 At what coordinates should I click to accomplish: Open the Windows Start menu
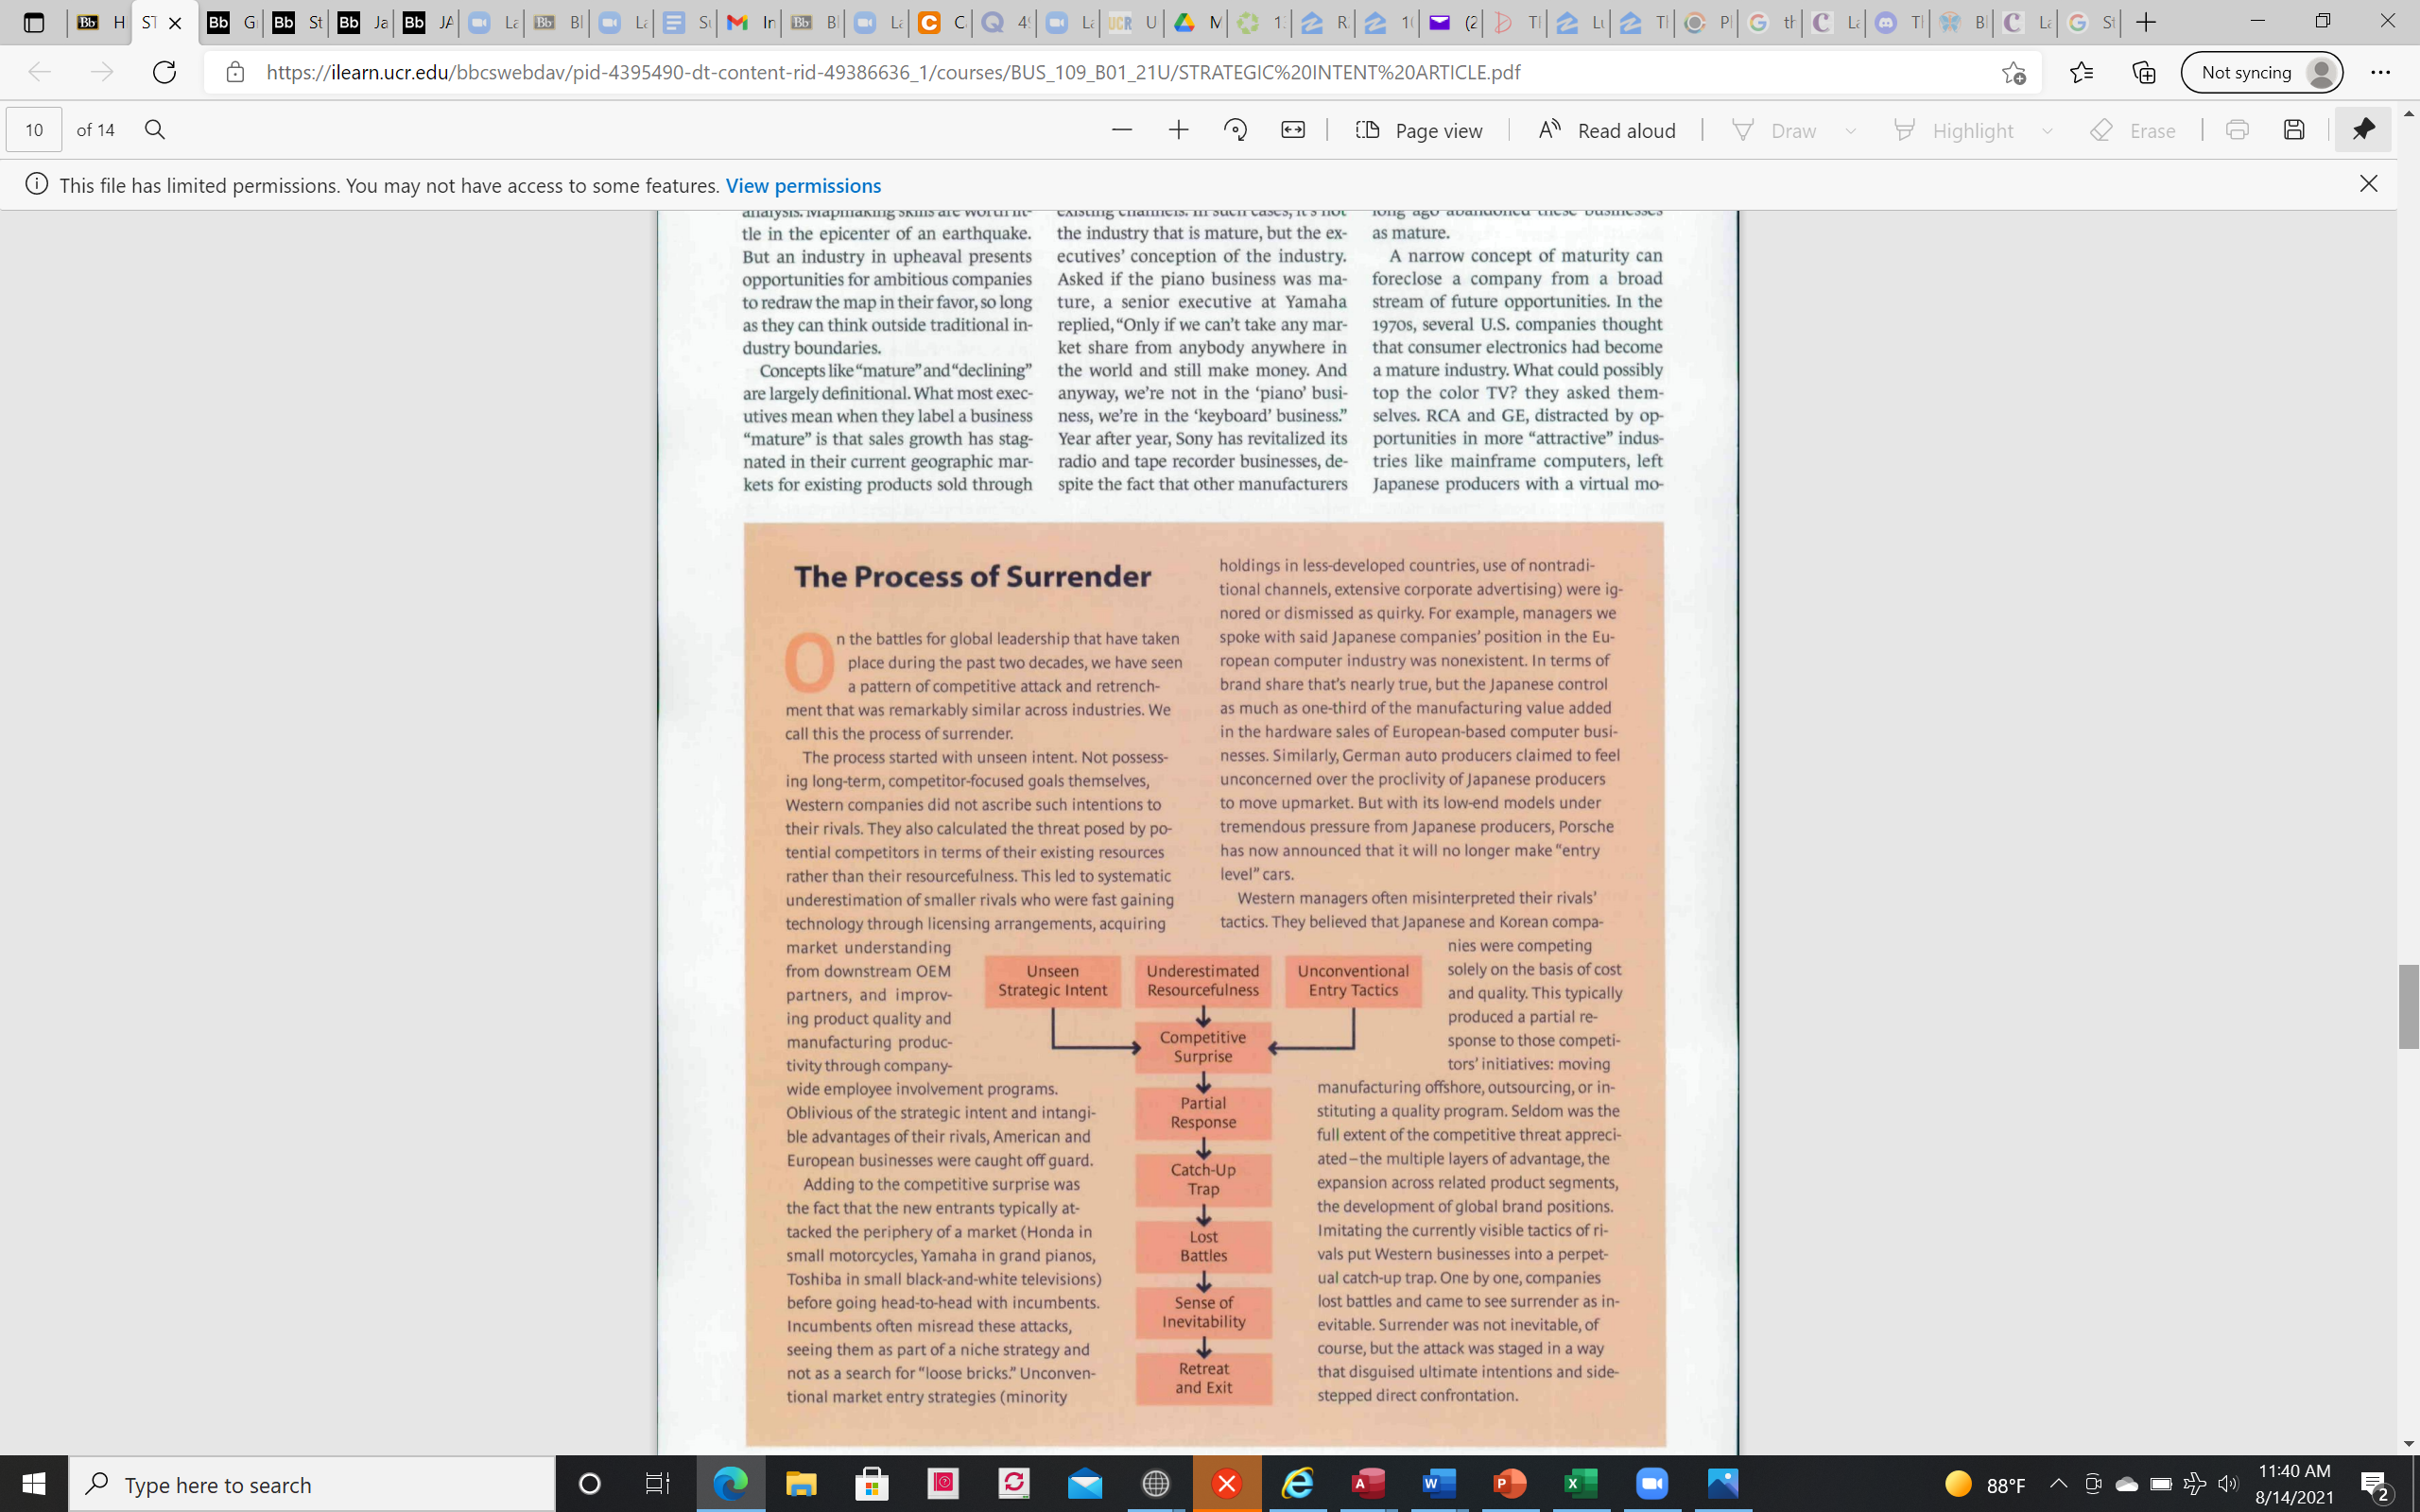point(34,1484)
